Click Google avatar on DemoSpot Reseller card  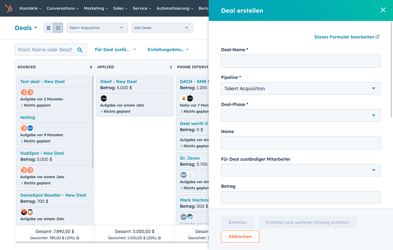pos(30,212)
